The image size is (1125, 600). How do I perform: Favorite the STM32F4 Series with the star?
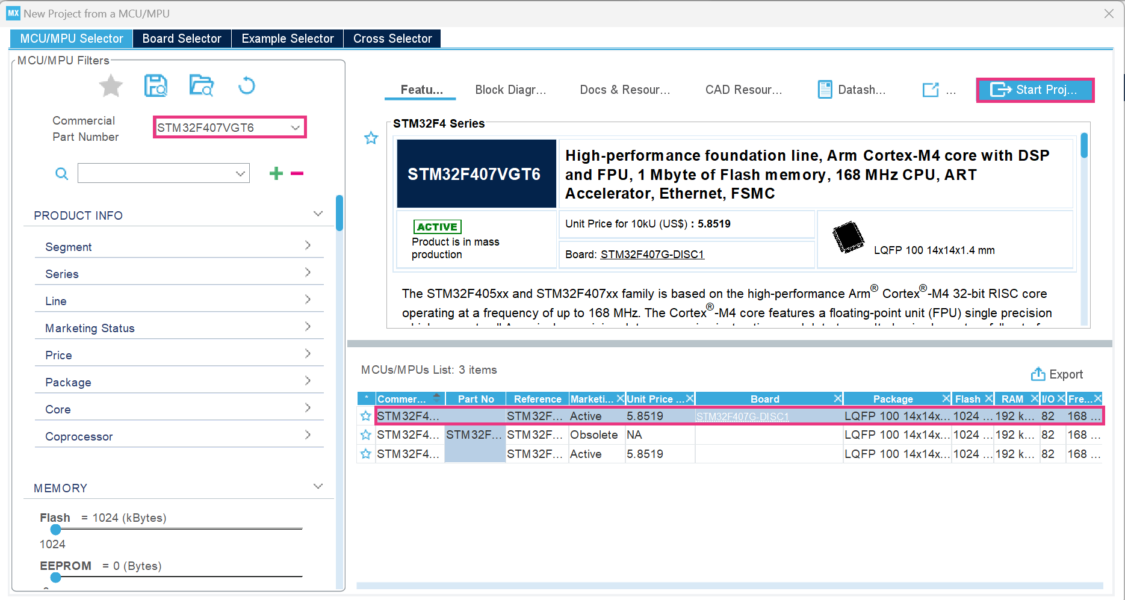click(x=371, y=138)
